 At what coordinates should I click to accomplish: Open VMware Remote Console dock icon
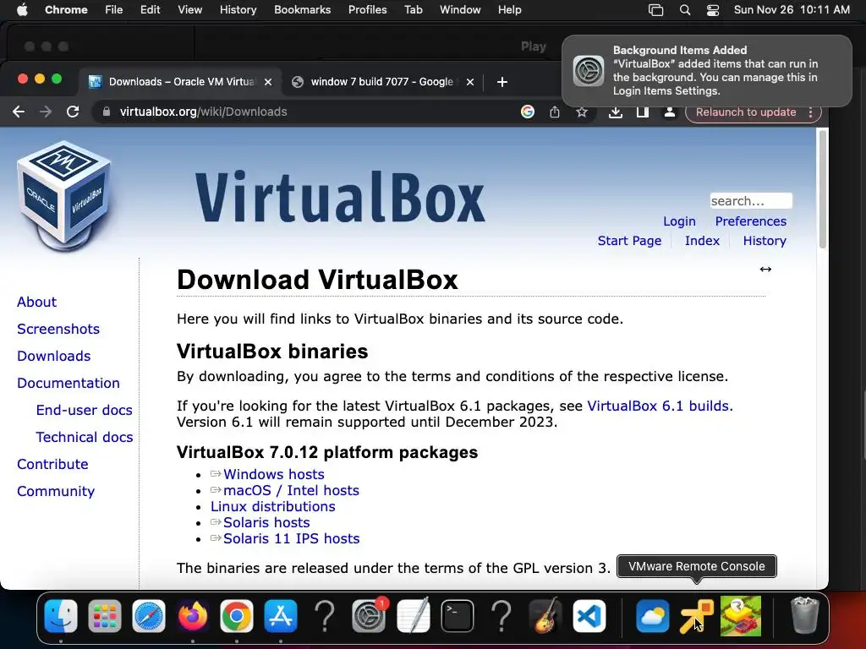(697, 616)
